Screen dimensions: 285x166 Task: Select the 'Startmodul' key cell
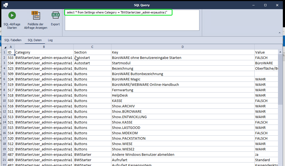183,63
